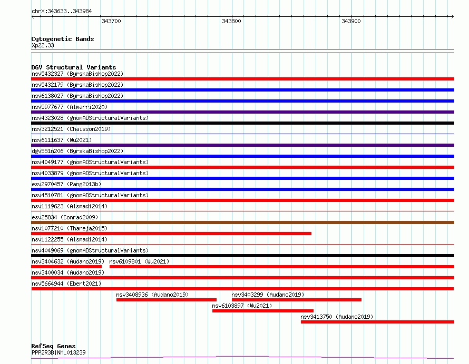Click the RefSeq Genes track heading
The height and width of the screenshot is (364, 469).
(x=53, y=347)
